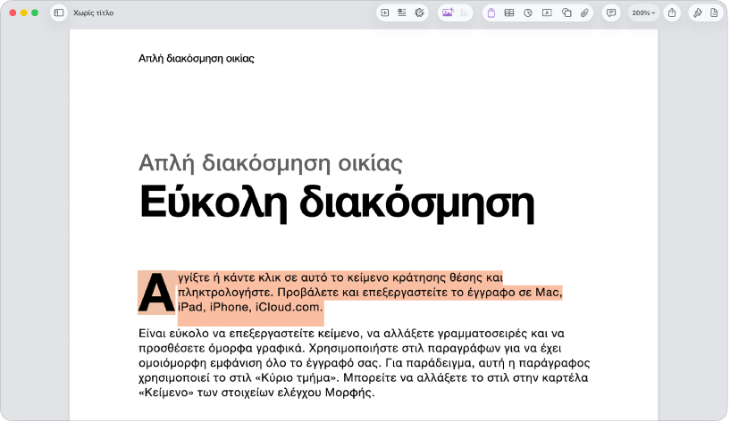This screenshot has width=730, height=422.
Task: Click the line 'γγίξτε ή κάντε κλικ'
Action: point(340,277)
